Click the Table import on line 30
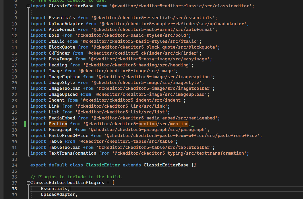This screenshot has width=303, height=199. point(55,141)
